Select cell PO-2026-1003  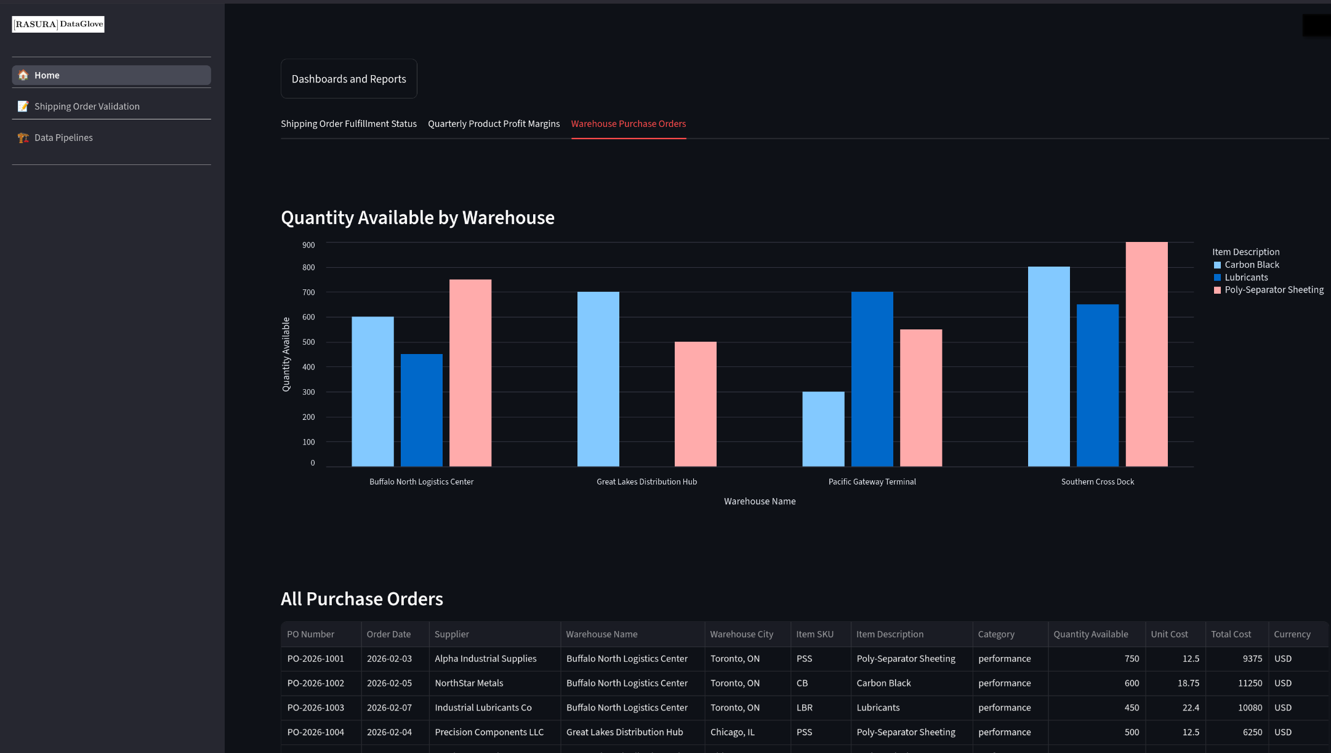321,708
